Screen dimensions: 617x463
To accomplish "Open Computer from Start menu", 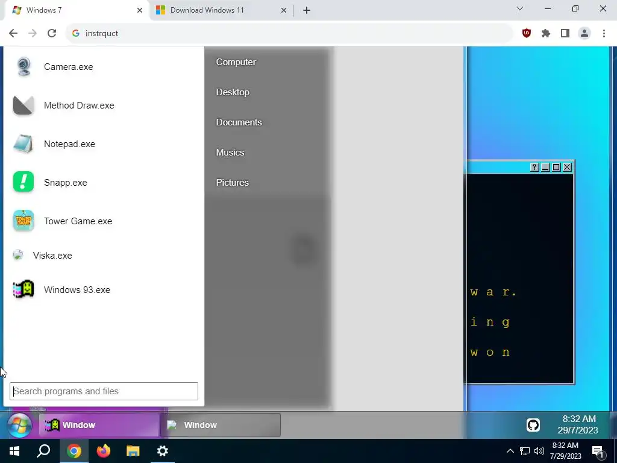I will [236, 62].
